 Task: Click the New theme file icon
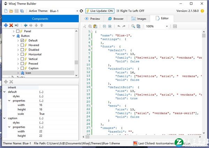coord(6,11)
